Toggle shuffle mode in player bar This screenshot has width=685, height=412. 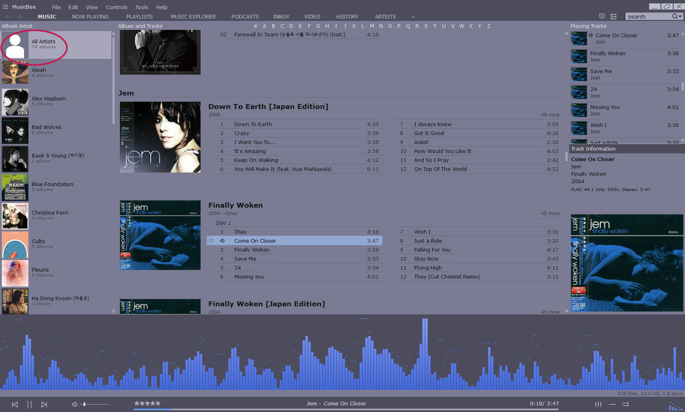click(x=625, y=404)
